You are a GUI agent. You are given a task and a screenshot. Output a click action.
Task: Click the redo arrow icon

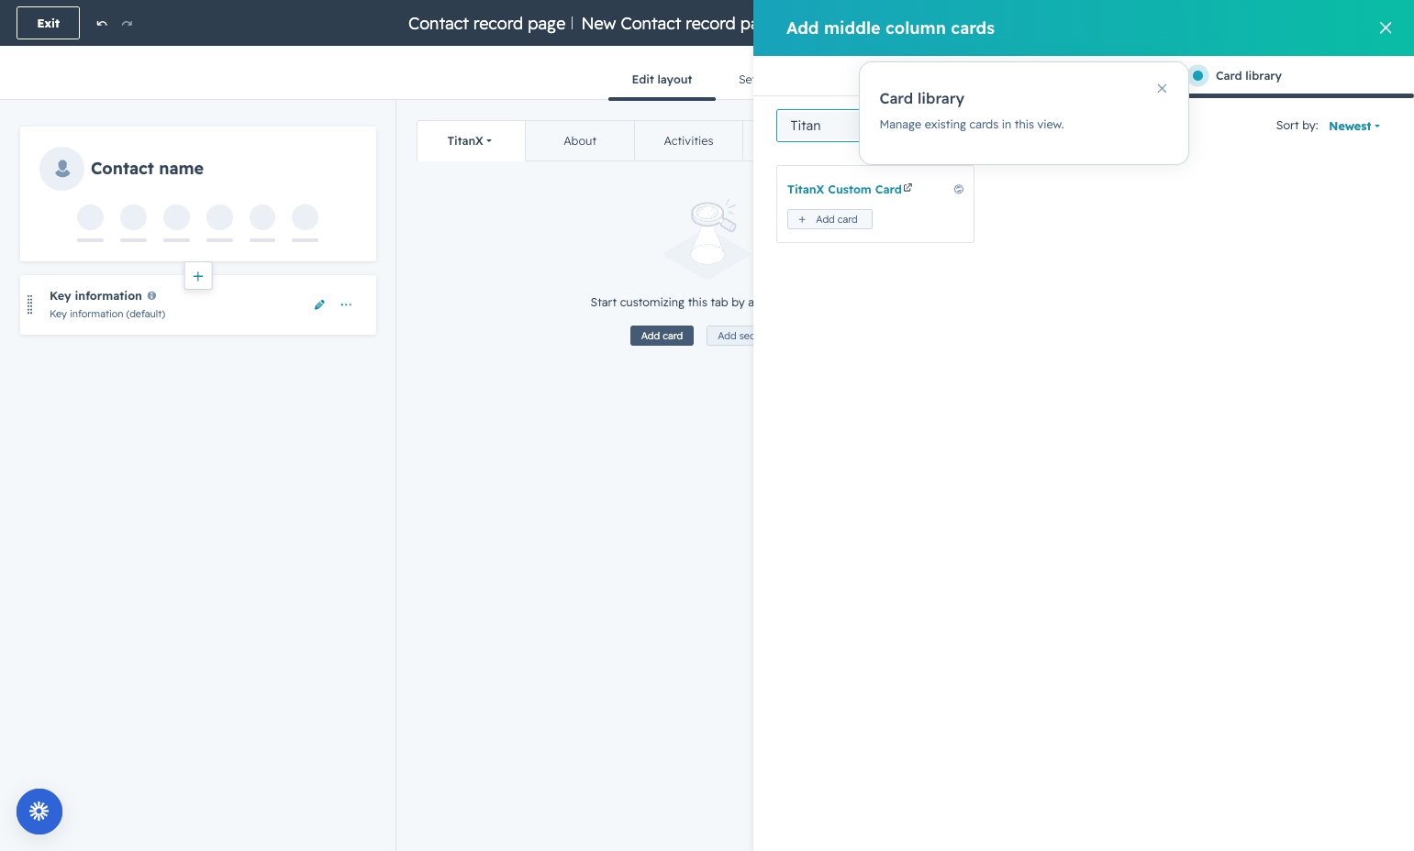coord(128,23)
